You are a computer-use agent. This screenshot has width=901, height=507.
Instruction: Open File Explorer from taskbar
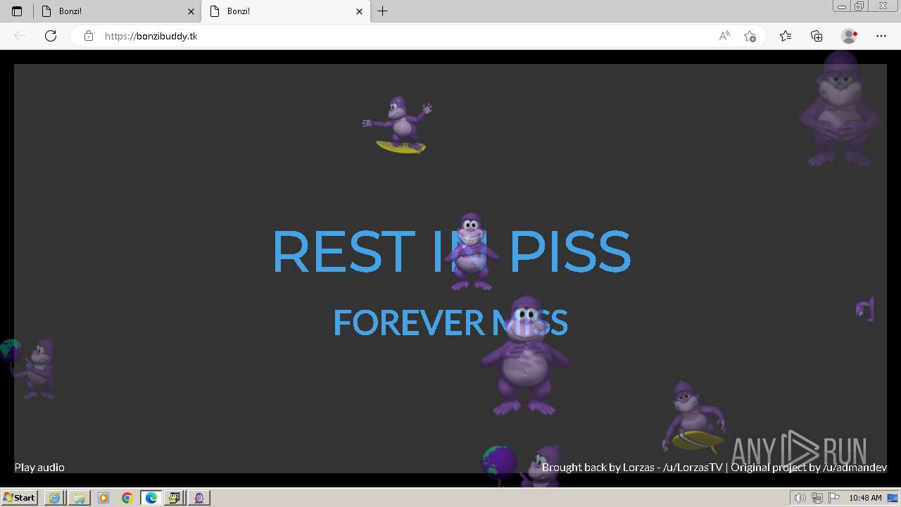[79, 498]
